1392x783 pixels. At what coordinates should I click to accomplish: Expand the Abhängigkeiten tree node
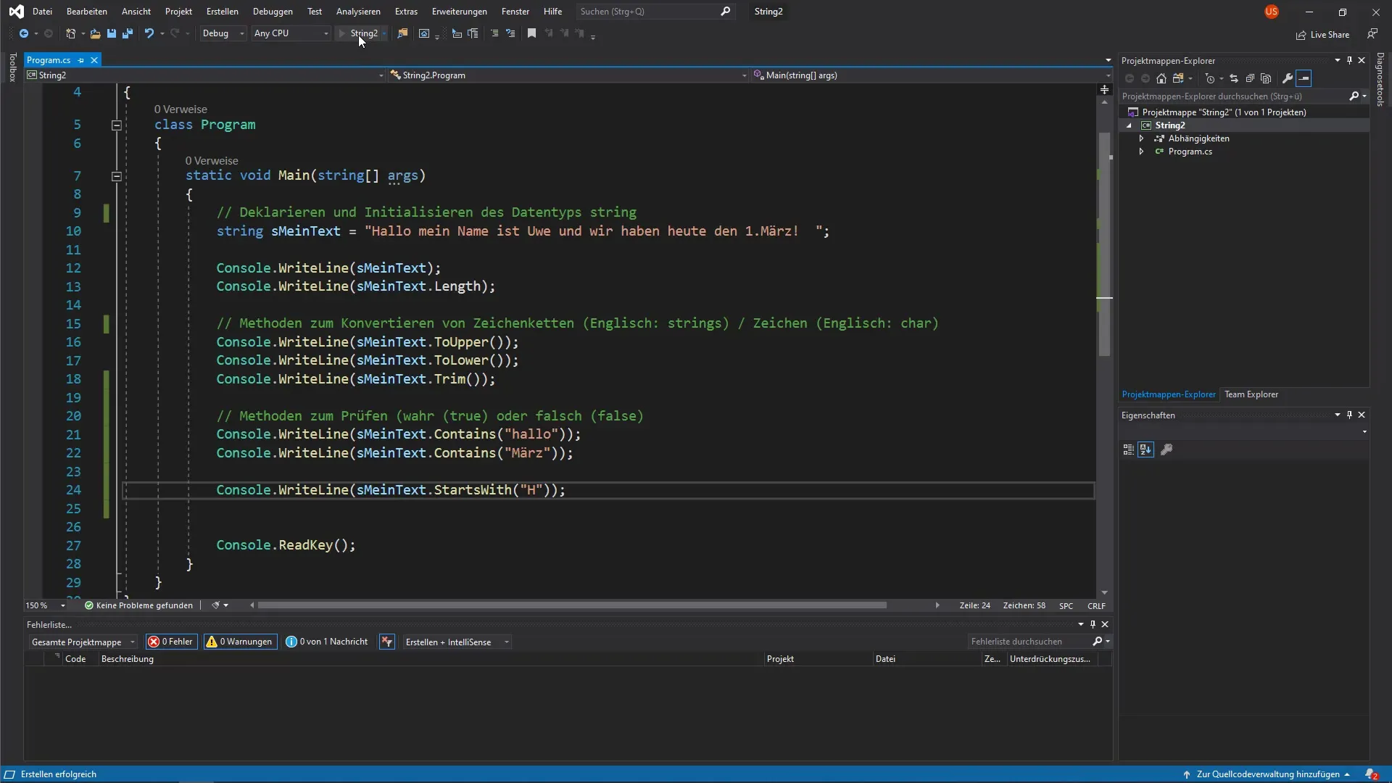point(1141,138)
